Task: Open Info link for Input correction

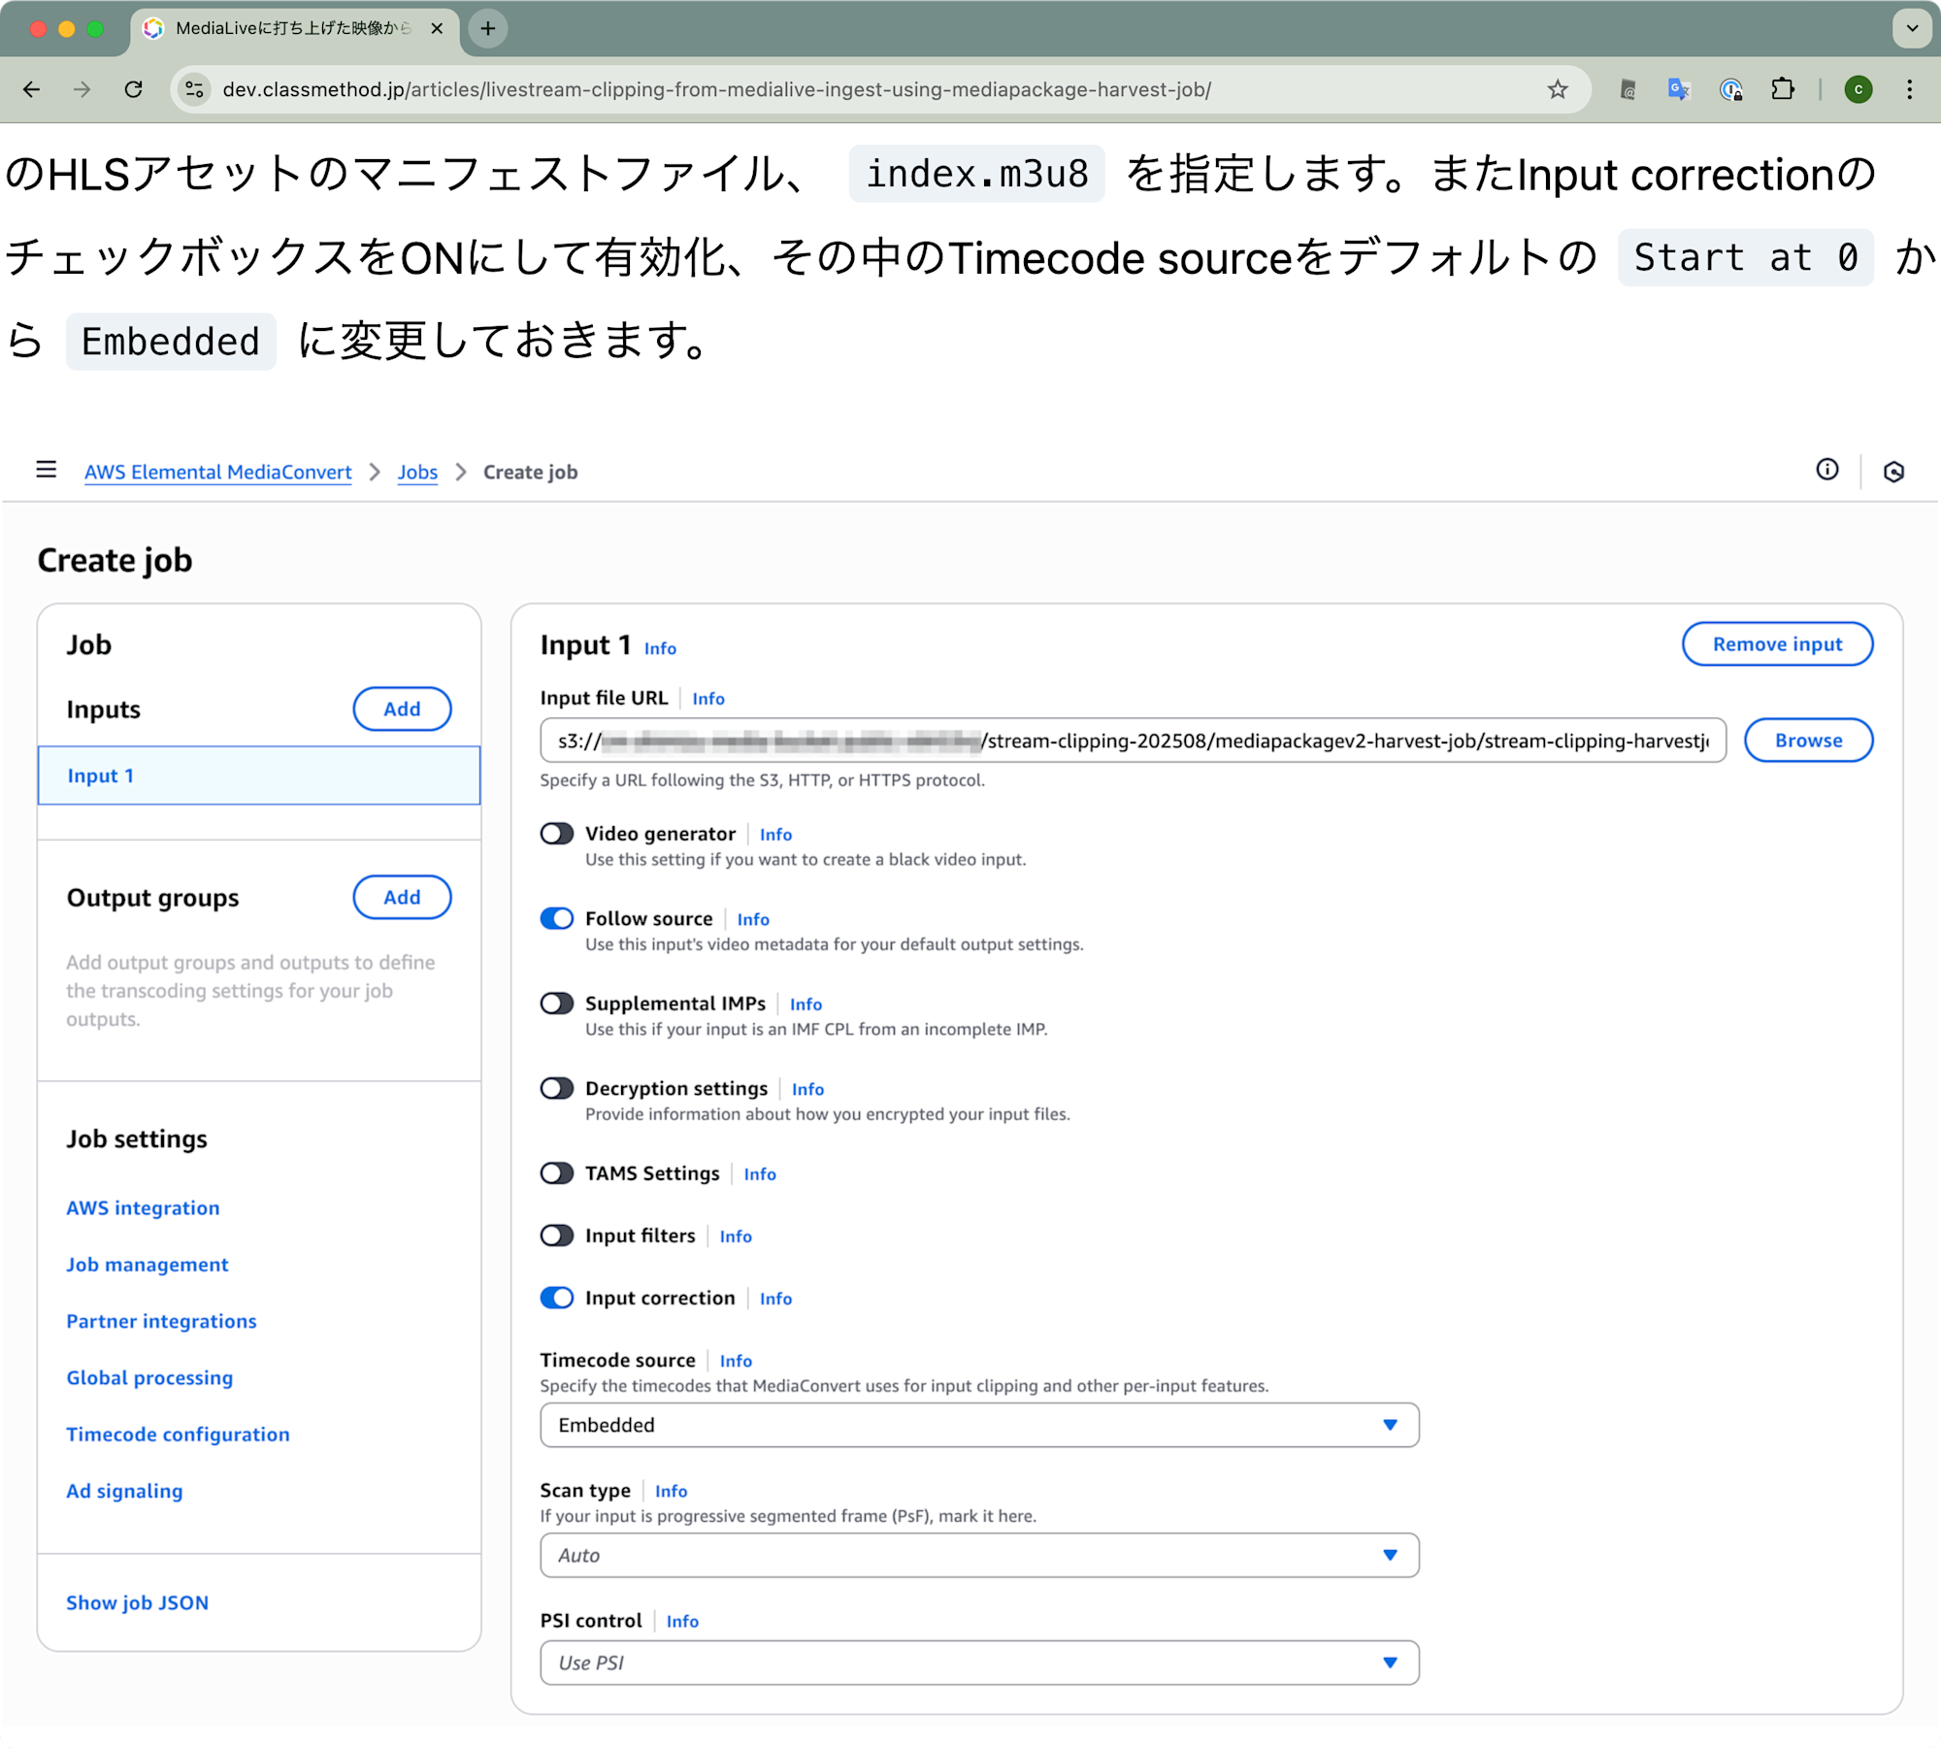Action: pos(775,1299)
